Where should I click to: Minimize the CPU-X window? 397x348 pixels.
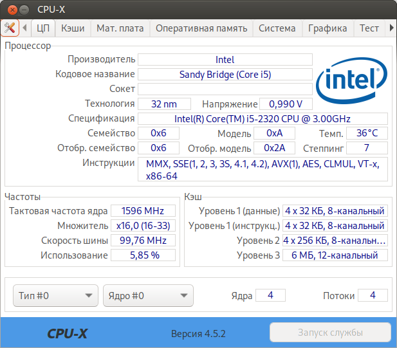pos(24,10)
